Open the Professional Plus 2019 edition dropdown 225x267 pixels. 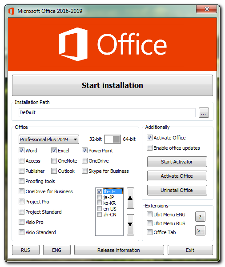point(49,139)
